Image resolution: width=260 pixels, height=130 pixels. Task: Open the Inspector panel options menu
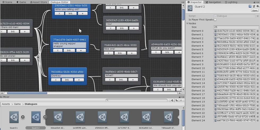tap(258, 2)
